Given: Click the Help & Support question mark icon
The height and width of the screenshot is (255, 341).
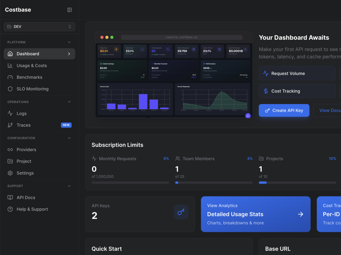Looking at the screenshot, I should [x=10, y=209].
